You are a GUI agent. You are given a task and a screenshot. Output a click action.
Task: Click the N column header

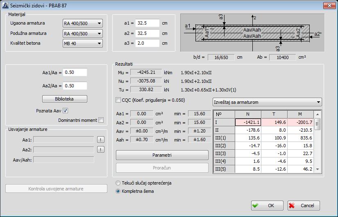(x=248, y=114)
